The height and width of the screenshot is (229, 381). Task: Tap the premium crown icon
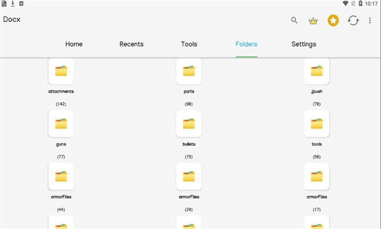[313, 21]
